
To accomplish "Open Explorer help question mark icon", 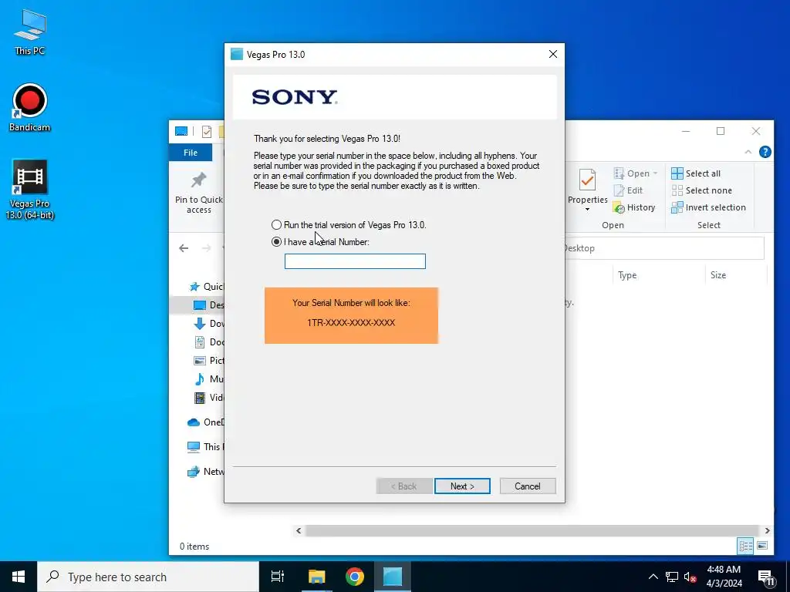I will 765,152.
